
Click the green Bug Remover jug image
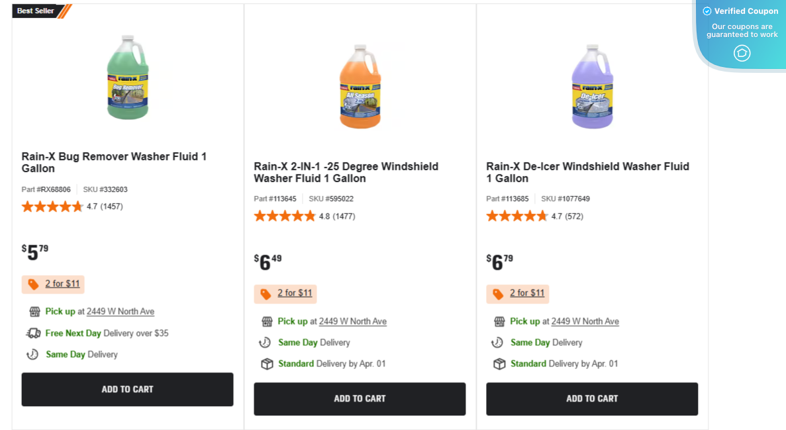pos(128,78)
